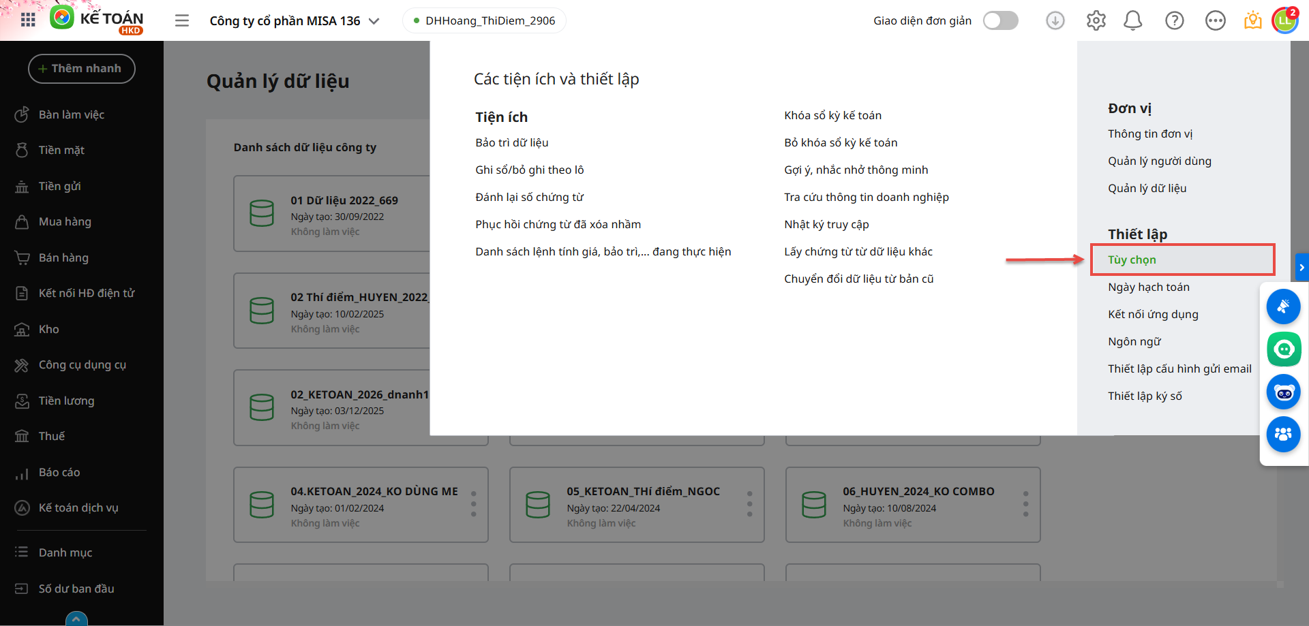Viewport: 1309px width, 626px height.
Task: Open options menu for 06_HUYEN_2024_KO COMBO
Action: (1025, 504)
